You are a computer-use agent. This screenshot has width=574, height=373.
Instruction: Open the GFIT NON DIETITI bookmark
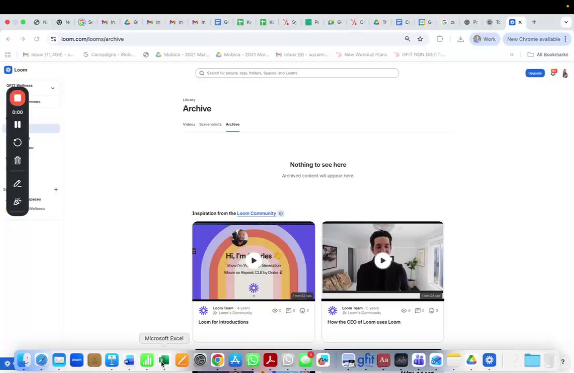point(420,54)
